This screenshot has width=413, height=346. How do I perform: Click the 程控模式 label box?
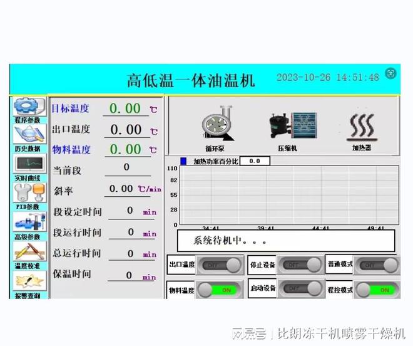tap(340, 290)
